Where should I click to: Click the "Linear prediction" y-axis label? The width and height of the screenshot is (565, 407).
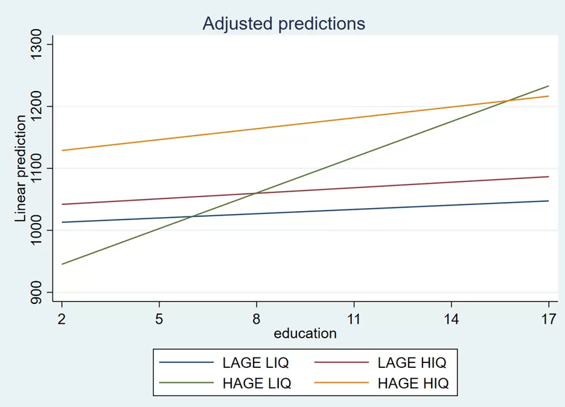click(21, 169)
